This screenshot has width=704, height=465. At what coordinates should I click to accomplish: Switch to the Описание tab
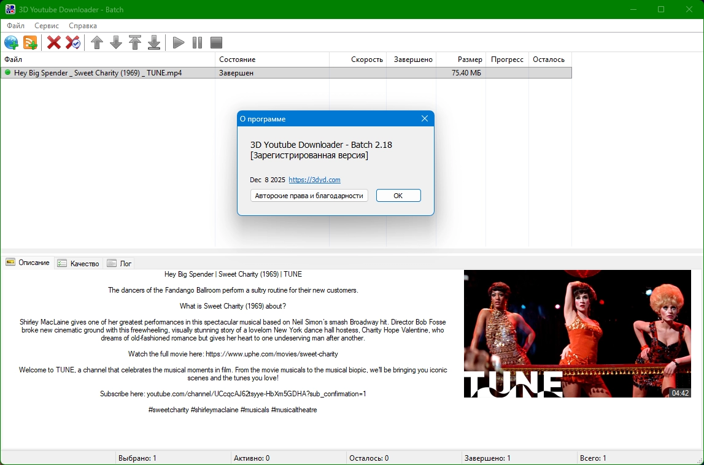(x=28, y=263)
